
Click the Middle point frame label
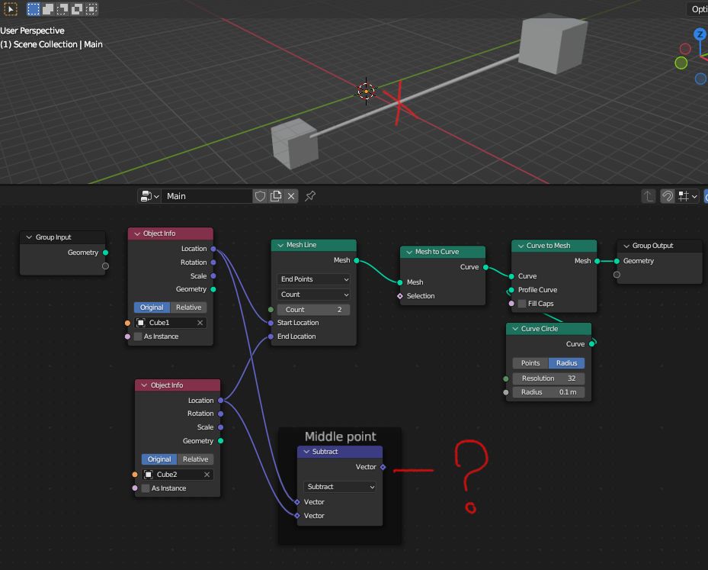point(340,436)
